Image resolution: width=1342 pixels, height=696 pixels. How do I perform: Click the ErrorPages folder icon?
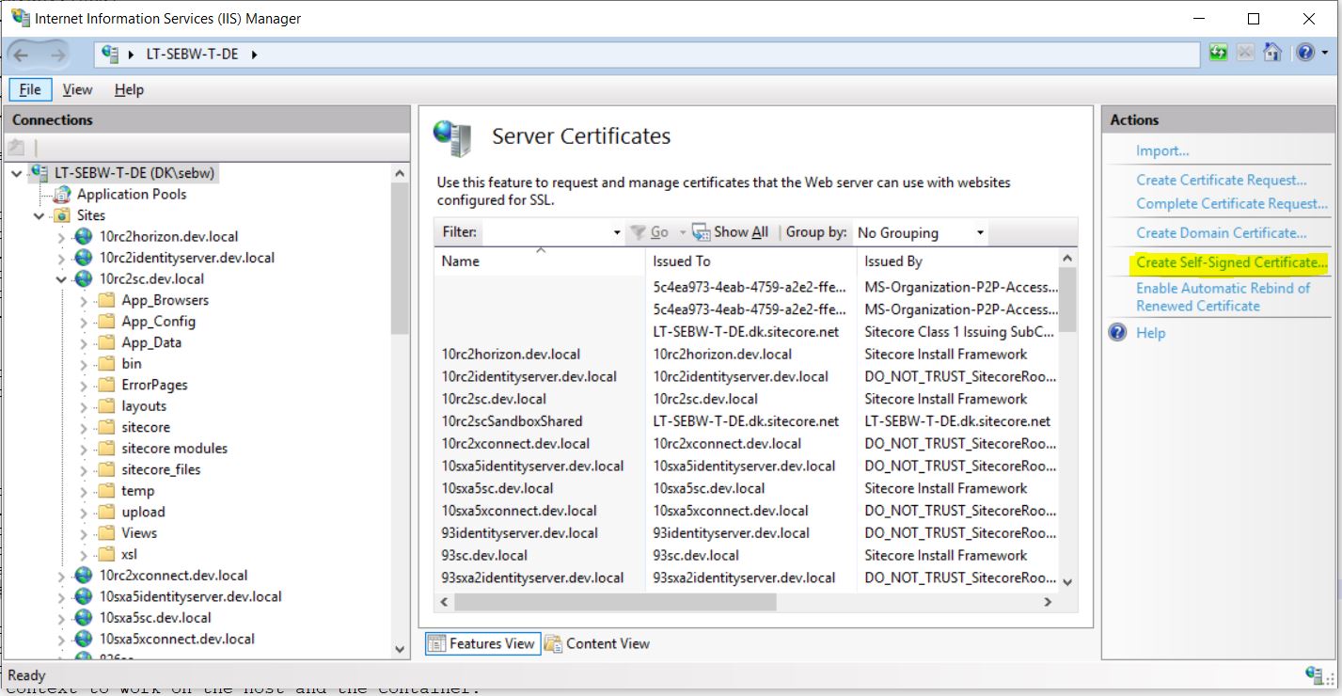[x=106, y=385]
